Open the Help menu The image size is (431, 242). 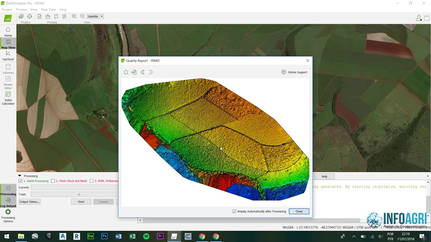(63, 9)
